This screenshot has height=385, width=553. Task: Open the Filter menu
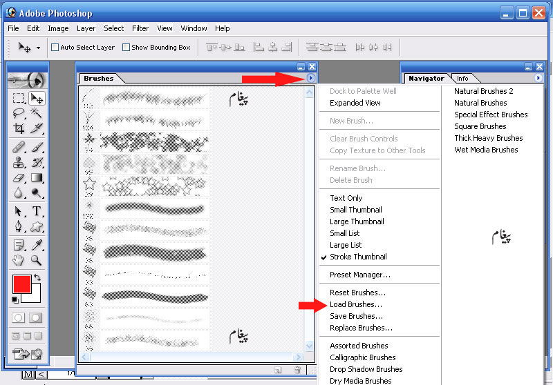[140, 28]
